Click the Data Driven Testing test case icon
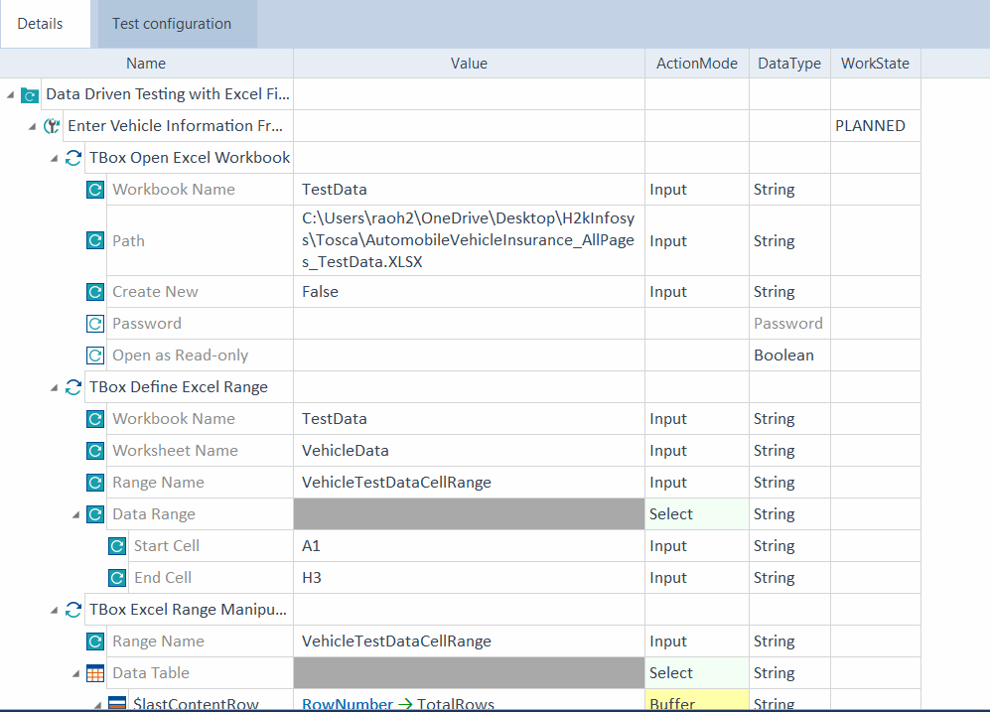Image resolution: width=990 pixels, height=712 pixels. pos(30,95)
